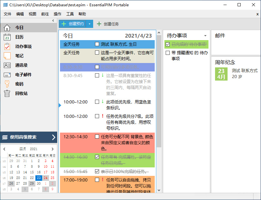
Task: Click low-priority arrow icon on 8:30–9:45 task
Action: tap(103, 76)
